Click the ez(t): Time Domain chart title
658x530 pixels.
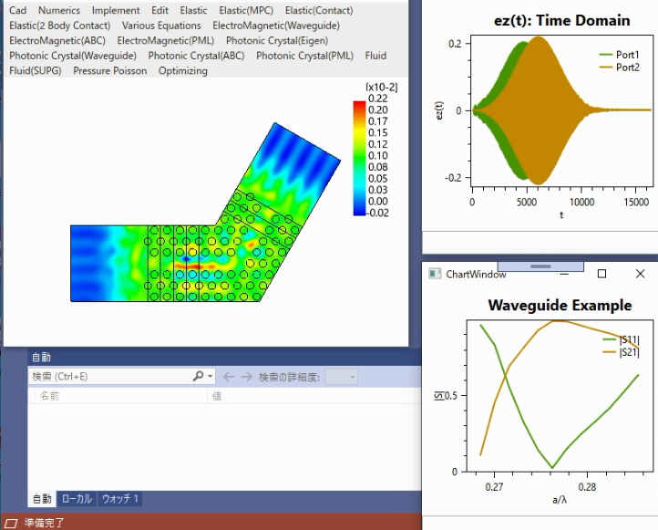pos(562,20)
